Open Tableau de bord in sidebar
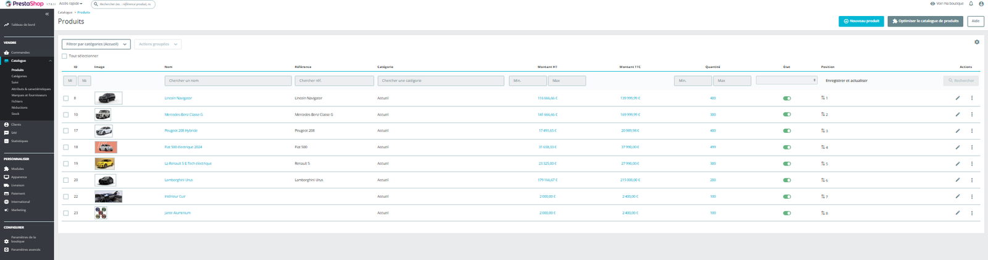This screenshot has width=988, height=260. pyautogui.click(x=23, y=25)
